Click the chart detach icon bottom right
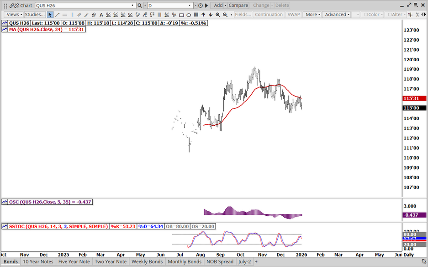This screenshot has width=428, height=267. pyautogui.click(x=424, y=262)
